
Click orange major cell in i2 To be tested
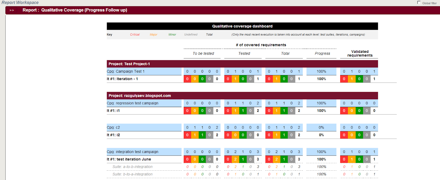click(195, 135)
